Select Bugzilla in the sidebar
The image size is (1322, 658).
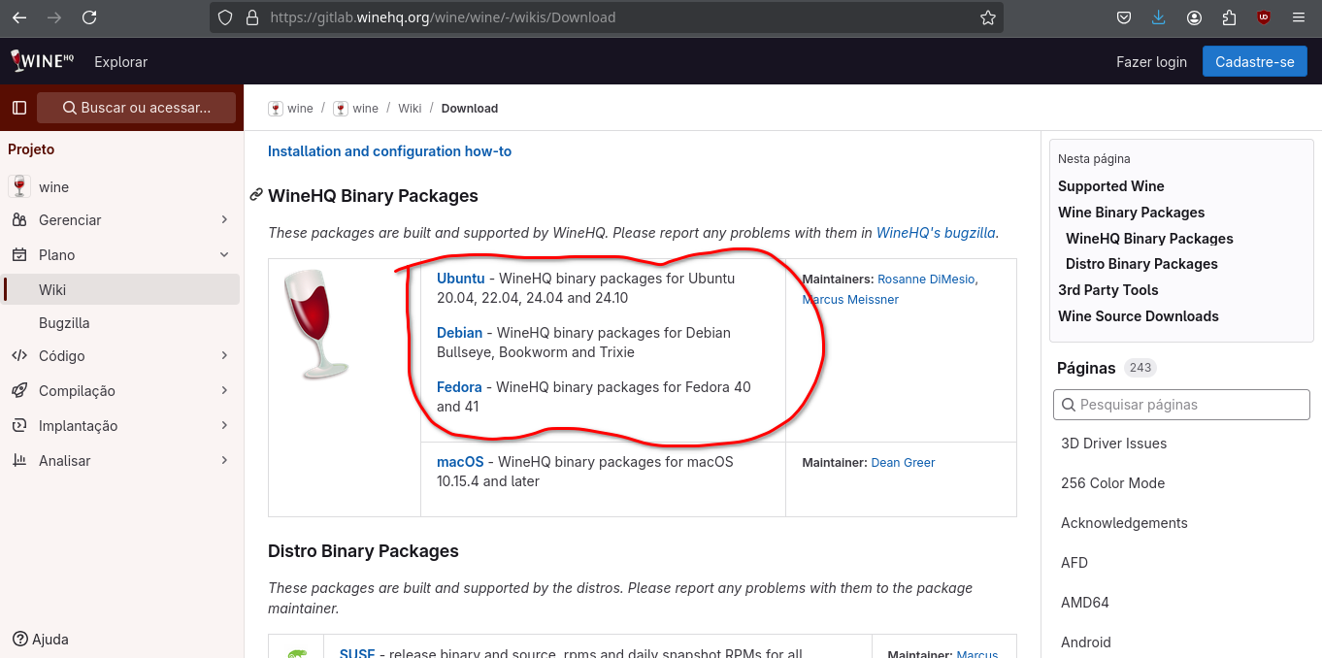click(x=64, y=323)
